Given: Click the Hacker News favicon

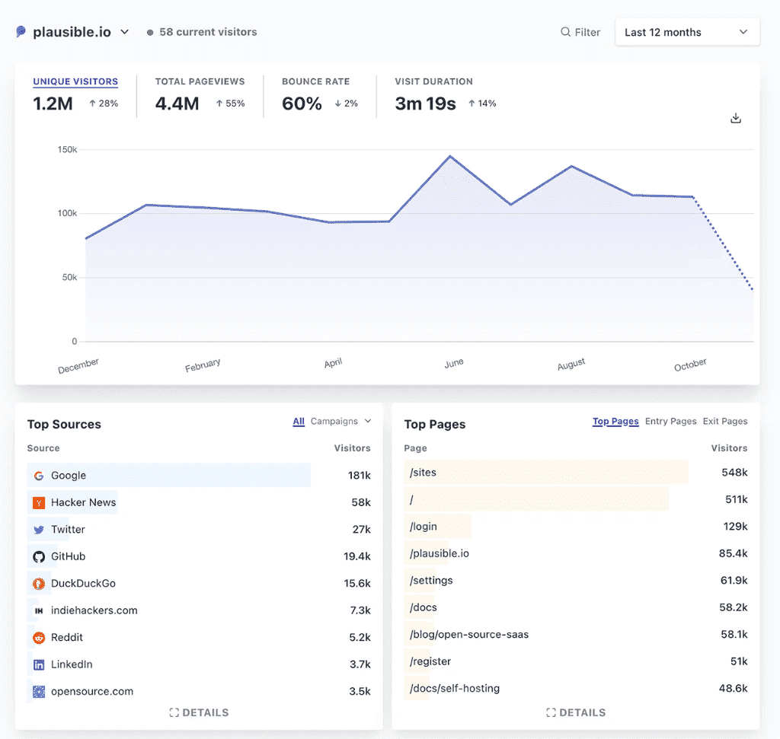Looking at the screenshot, I should pos(39,502).
